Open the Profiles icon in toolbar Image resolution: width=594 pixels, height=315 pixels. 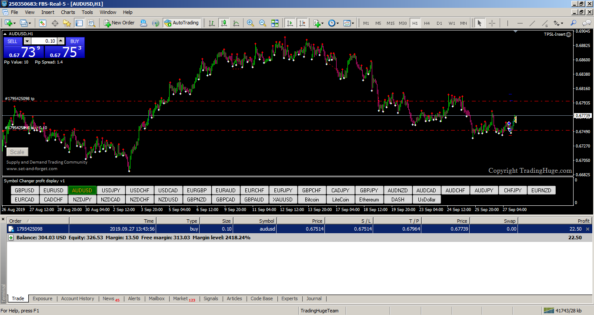tap(23, 23)
